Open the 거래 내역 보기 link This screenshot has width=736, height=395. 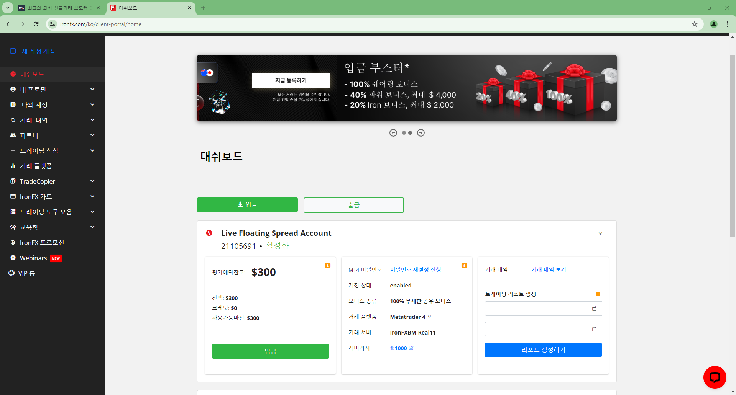point(548,269)
